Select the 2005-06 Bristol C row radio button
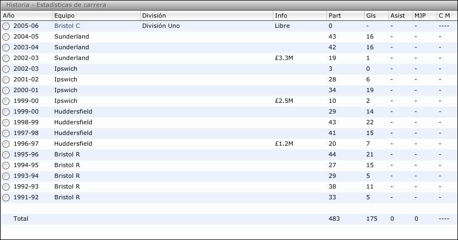Screen dimensions: 458x240 [6, 26]
